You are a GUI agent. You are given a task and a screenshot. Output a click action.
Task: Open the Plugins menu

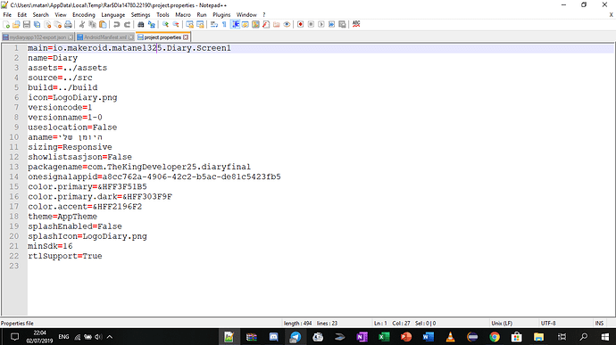[x=221, y=15]
